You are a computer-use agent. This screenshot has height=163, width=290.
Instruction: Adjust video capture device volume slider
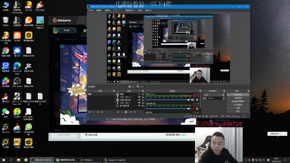(x=168, y=109)
